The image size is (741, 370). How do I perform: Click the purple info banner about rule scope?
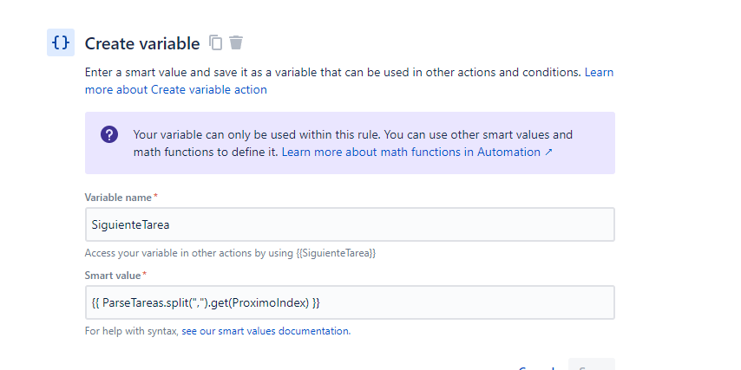350,143
